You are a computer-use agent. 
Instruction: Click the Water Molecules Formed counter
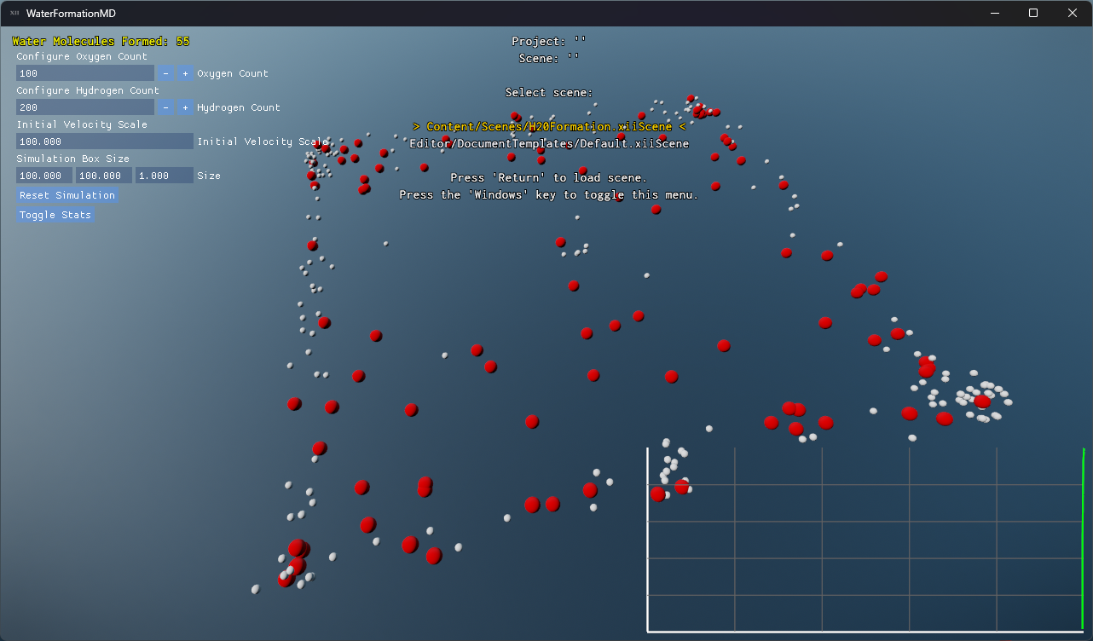tap(101, 41)
